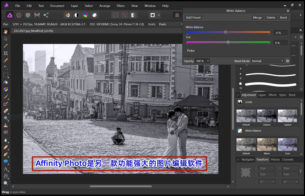Open the Quick Mask options arrow
This screenshot has height=196, width=305.
159,15
